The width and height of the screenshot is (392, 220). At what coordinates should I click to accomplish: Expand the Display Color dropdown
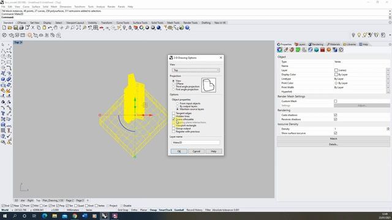coord(388,75)
